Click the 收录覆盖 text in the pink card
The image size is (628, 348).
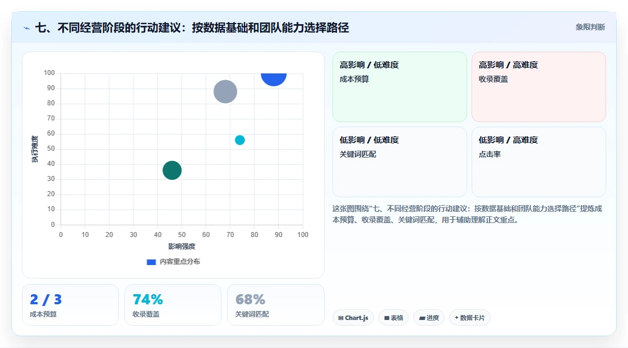pos(493,79)
